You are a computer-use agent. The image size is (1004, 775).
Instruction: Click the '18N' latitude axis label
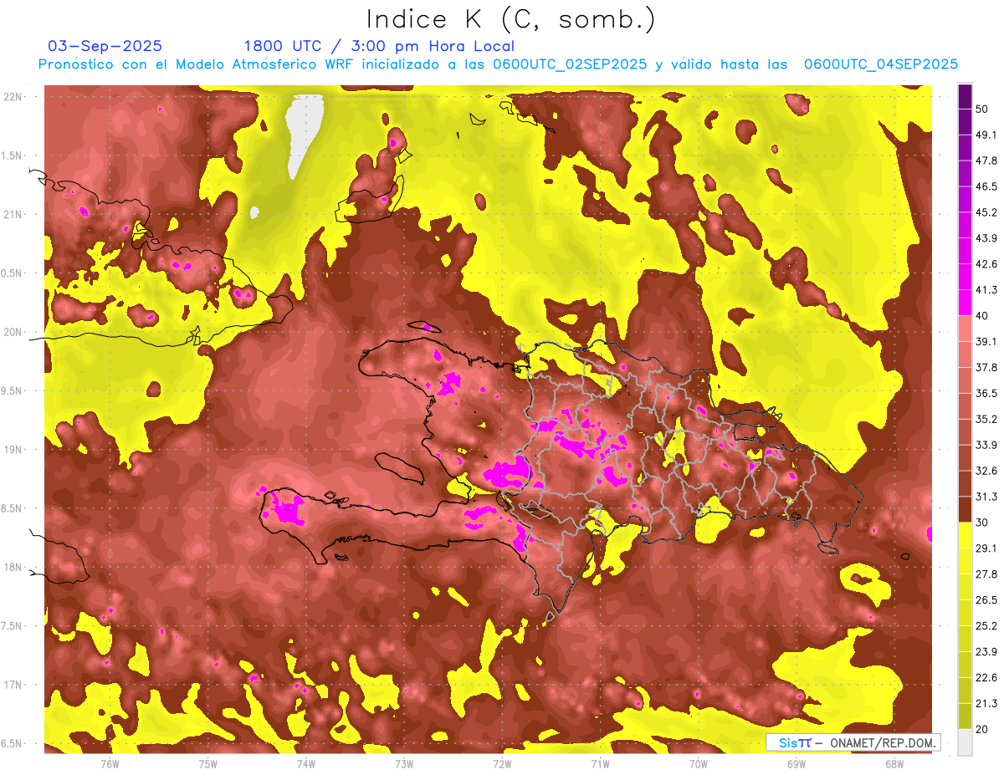pyautogui.click(x=14, y=568)
